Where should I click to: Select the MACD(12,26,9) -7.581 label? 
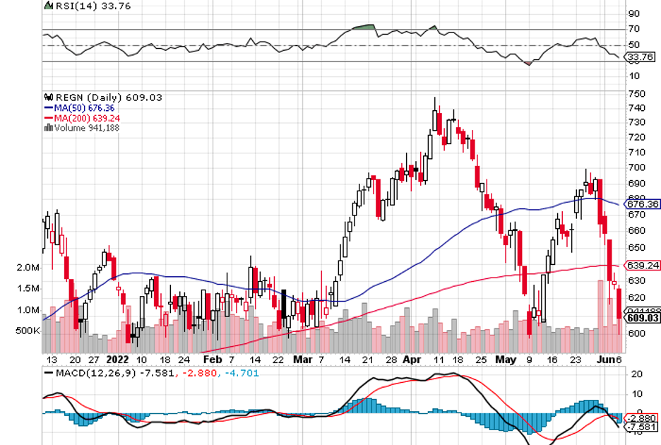click(x=114, y=373)
